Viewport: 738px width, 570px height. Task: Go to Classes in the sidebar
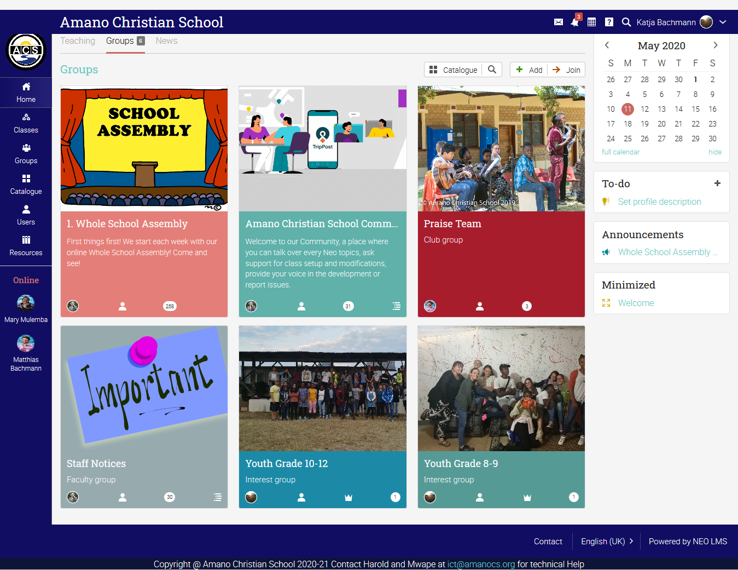coord(26,123)
